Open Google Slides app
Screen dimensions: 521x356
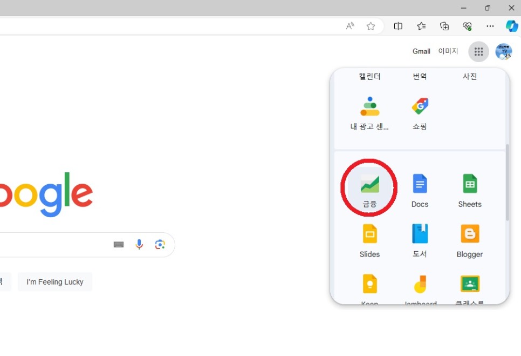[x=369, y=240]
